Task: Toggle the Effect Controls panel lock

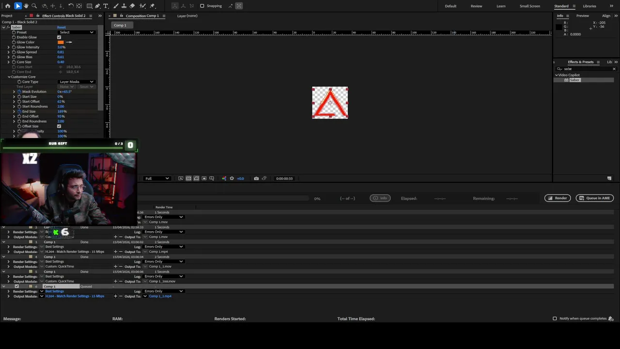Action: 38,16
